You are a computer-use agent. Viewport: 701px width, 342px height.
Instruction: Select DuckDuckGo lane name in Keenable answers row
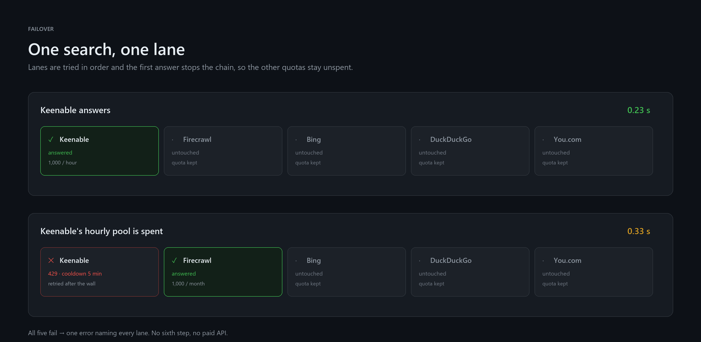click(x=451, y=139)
